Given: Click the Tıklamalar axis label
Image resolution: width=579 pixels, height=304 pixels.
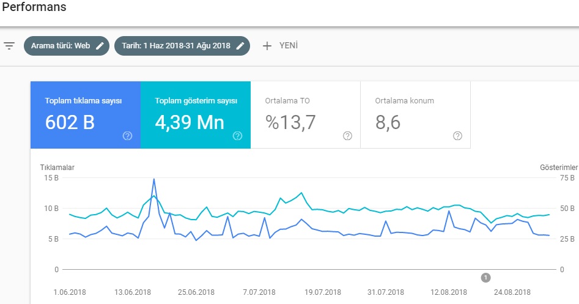Looking at the screenshot, I should (x=57, y=167).
